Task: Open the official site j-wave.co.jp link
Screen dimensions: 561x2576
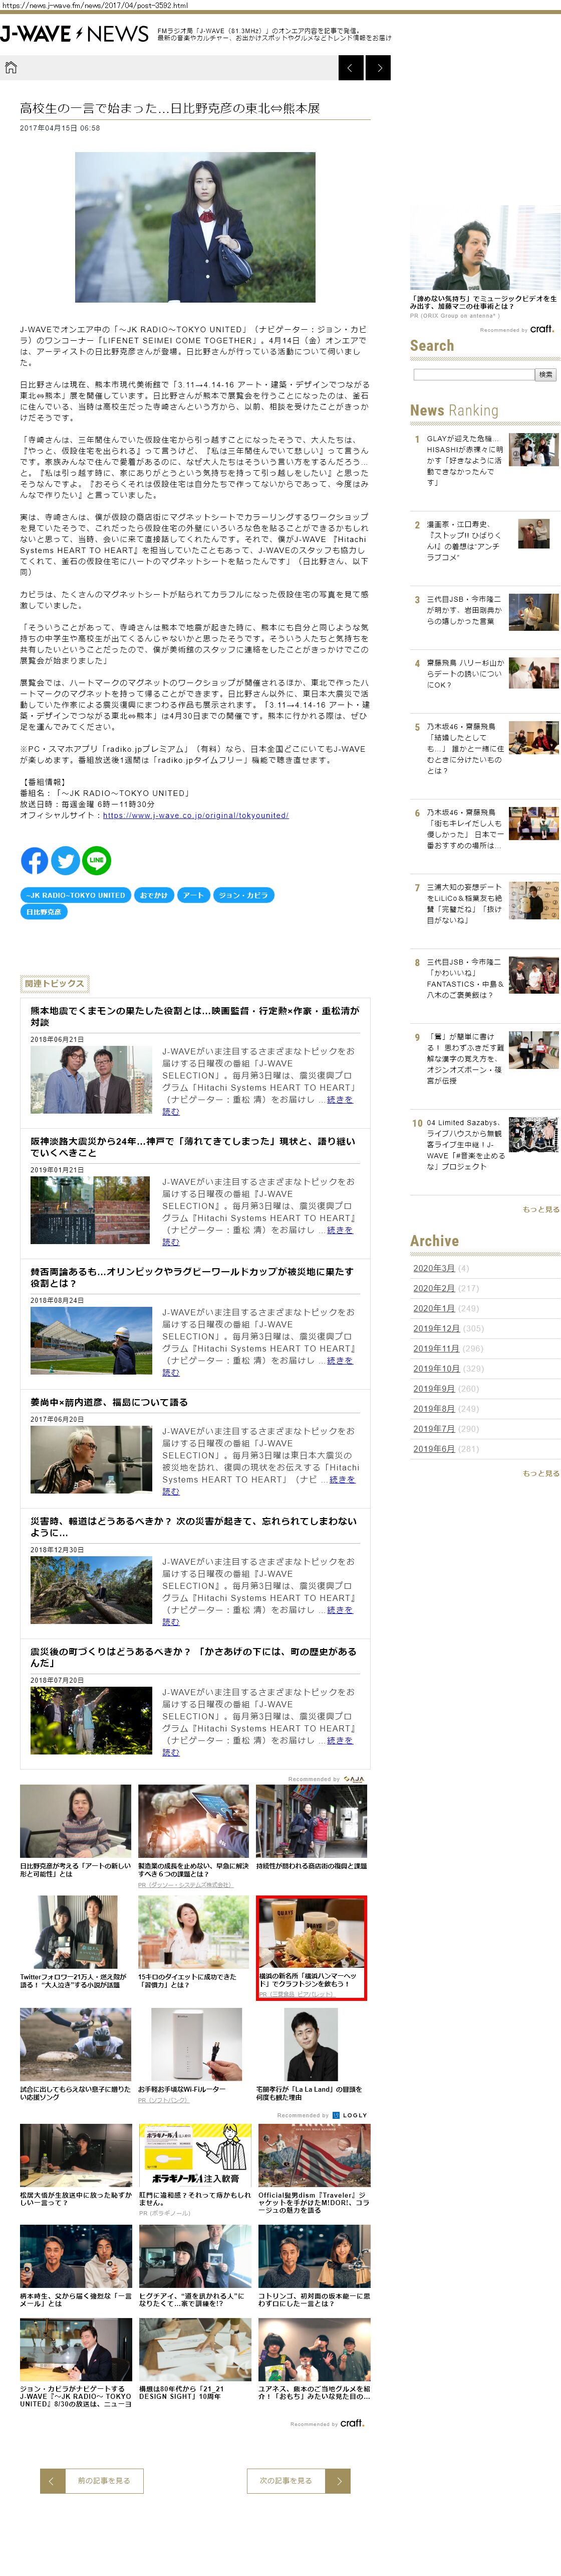Action: click(x=196, y=815)
